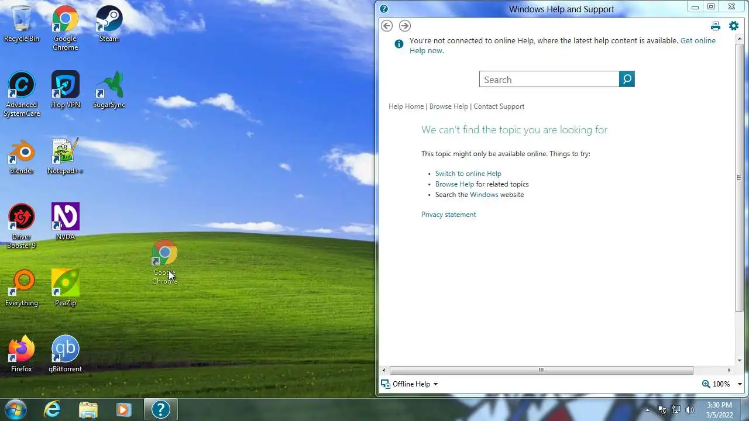
Task: Select the iTop VPN desktop icon
Action: coord(66,90)
